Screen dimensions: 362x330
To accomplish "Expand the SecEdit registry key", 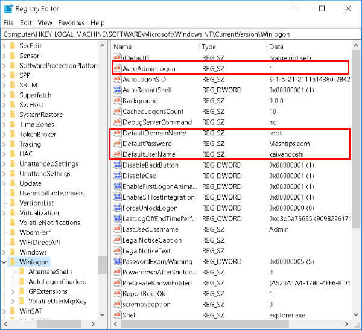I will [x=4, y=46].
